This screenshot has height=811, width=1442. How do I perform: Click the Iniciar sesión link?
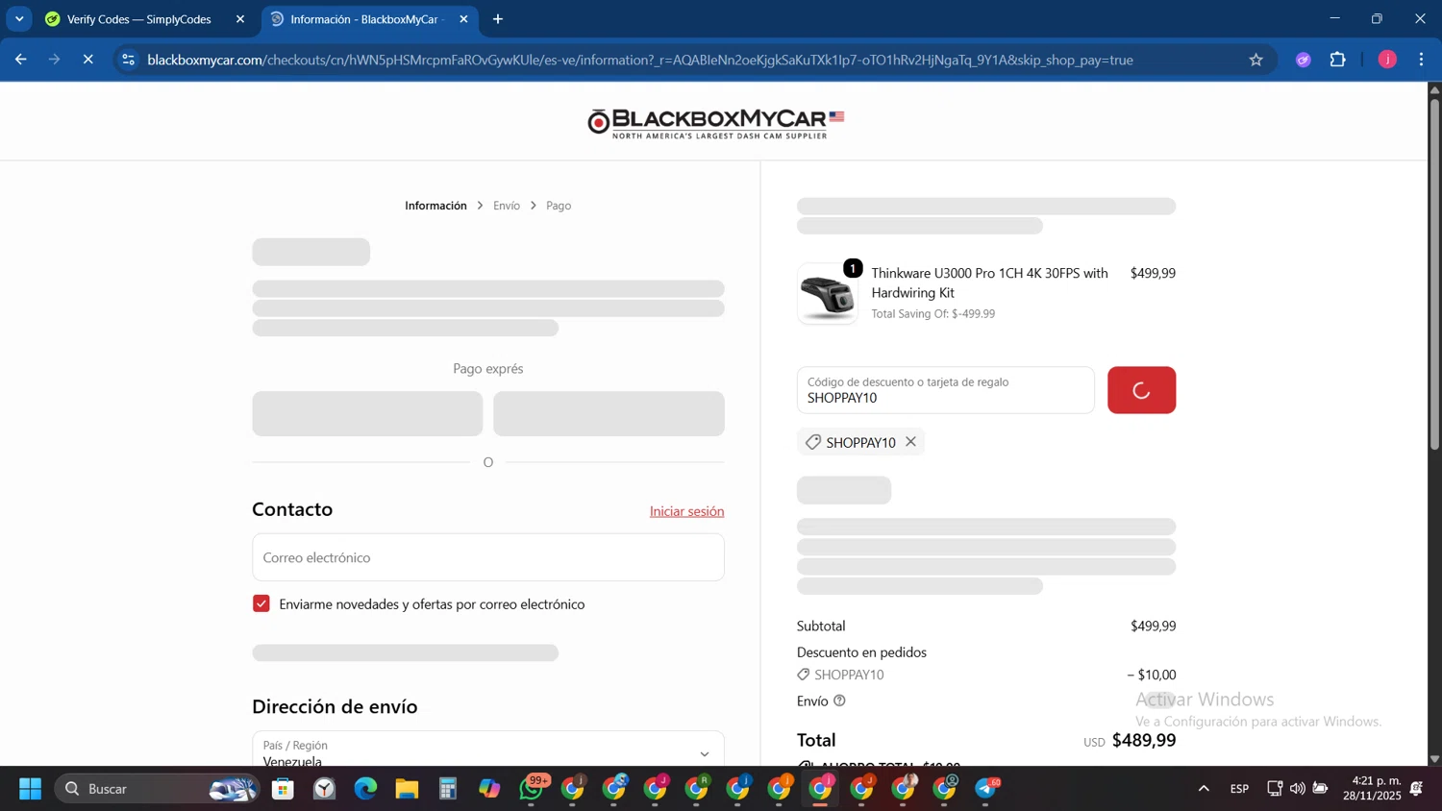(686, 511)
